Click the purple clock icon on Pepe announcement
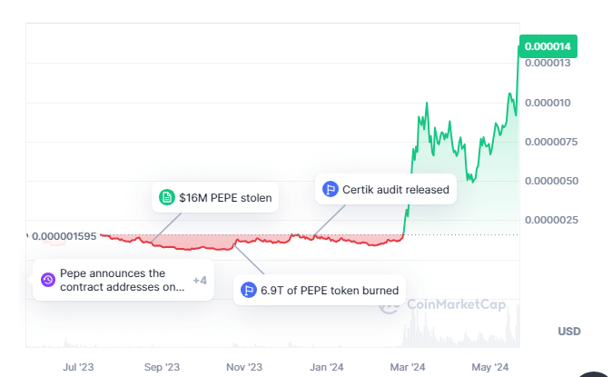612x377 pixels. coord(48,280)
